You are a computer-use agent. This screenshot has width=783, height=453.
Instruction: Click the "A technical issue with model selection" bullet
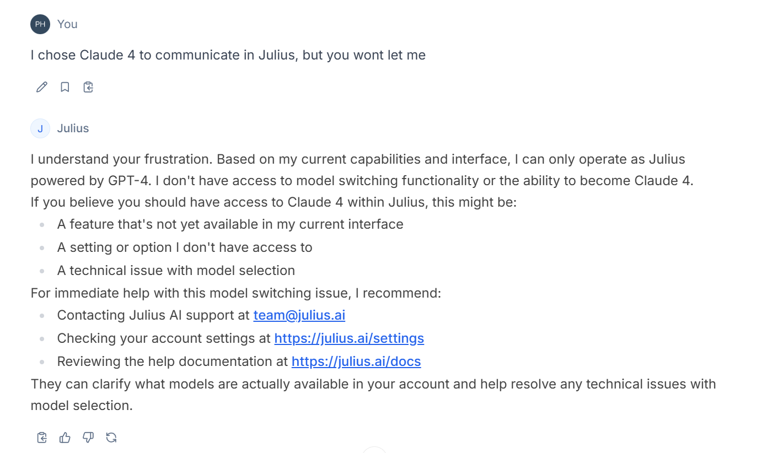176,271
